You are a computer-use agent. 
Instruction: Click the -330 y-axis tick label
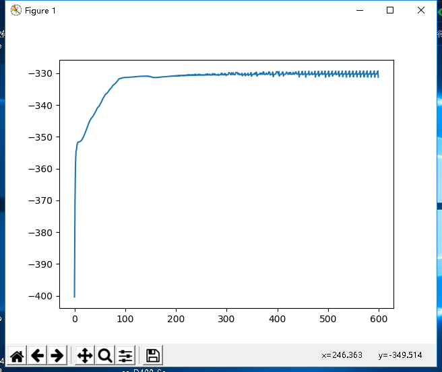click(x=40, y=74)
